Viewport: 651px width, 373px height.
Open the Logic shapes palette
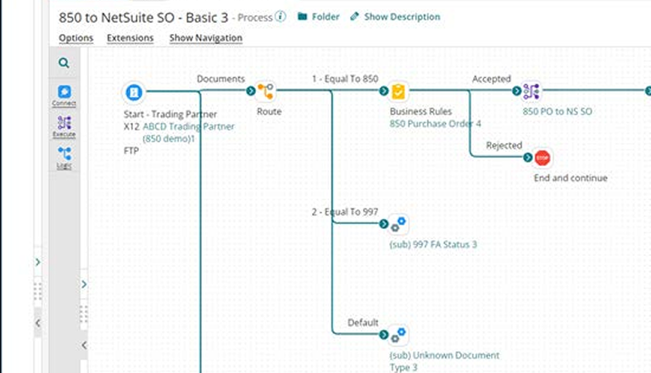coord(64,158)
